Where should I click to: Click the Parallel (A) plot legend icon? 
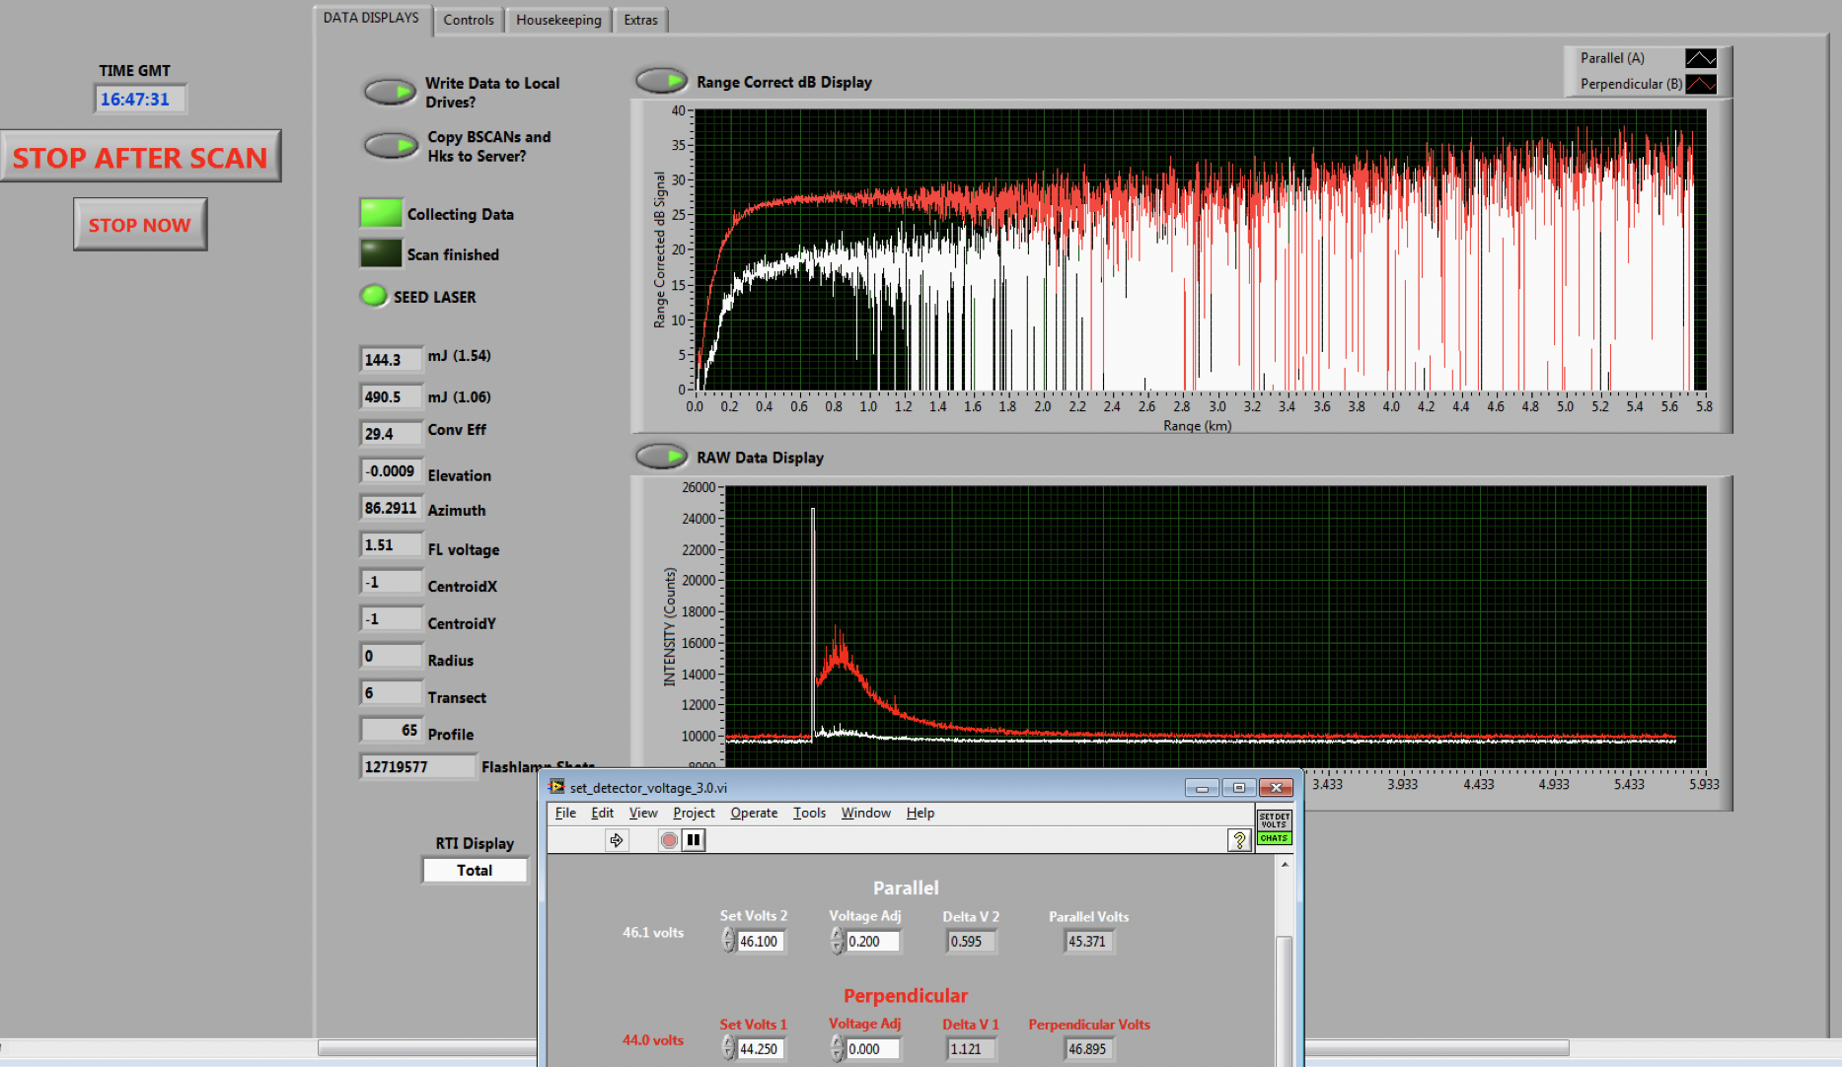pos(1700,59)
